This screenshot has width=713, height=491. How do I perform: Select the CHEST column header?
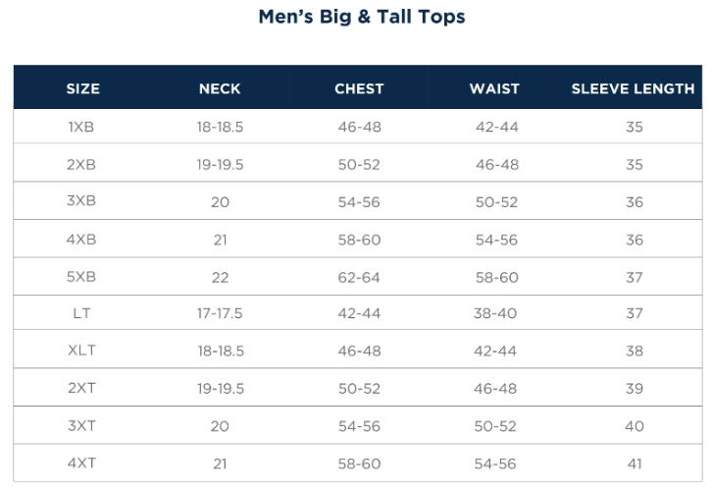(x=359, y=88)
